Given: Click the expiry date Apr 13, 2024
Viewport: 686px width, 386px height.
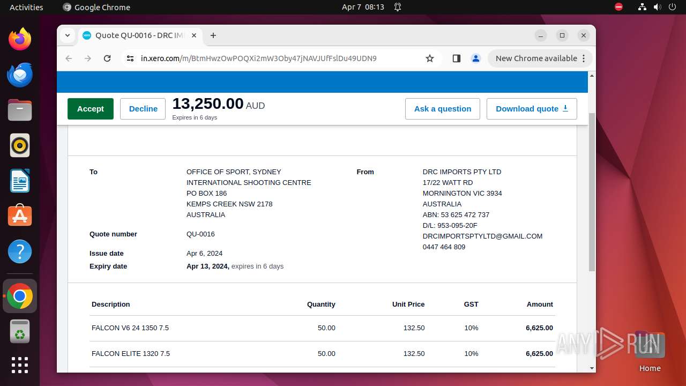Looking at the screenshot, I should [x=207, y=266].
